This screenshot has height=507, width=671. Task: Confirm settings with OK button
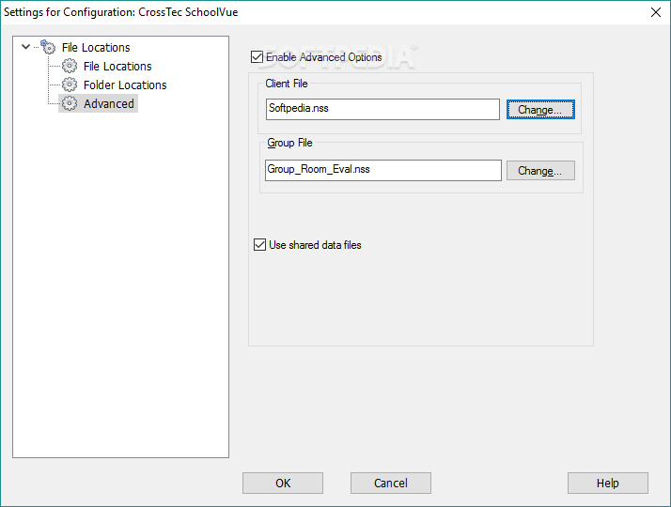pyautogui.click(x=283, y=484)
